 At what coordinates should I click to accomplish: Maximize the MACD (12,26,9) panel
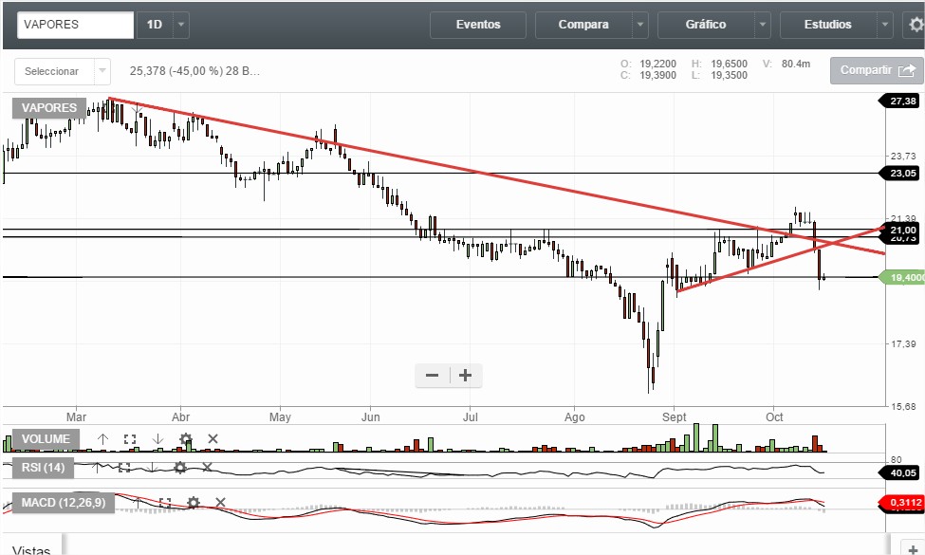pyautogui.click(x=164, y=503)
